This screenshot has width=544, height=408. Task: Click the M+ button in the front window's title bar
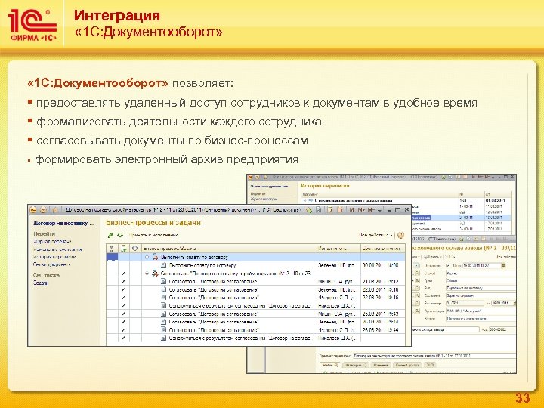tap(361, 209)
